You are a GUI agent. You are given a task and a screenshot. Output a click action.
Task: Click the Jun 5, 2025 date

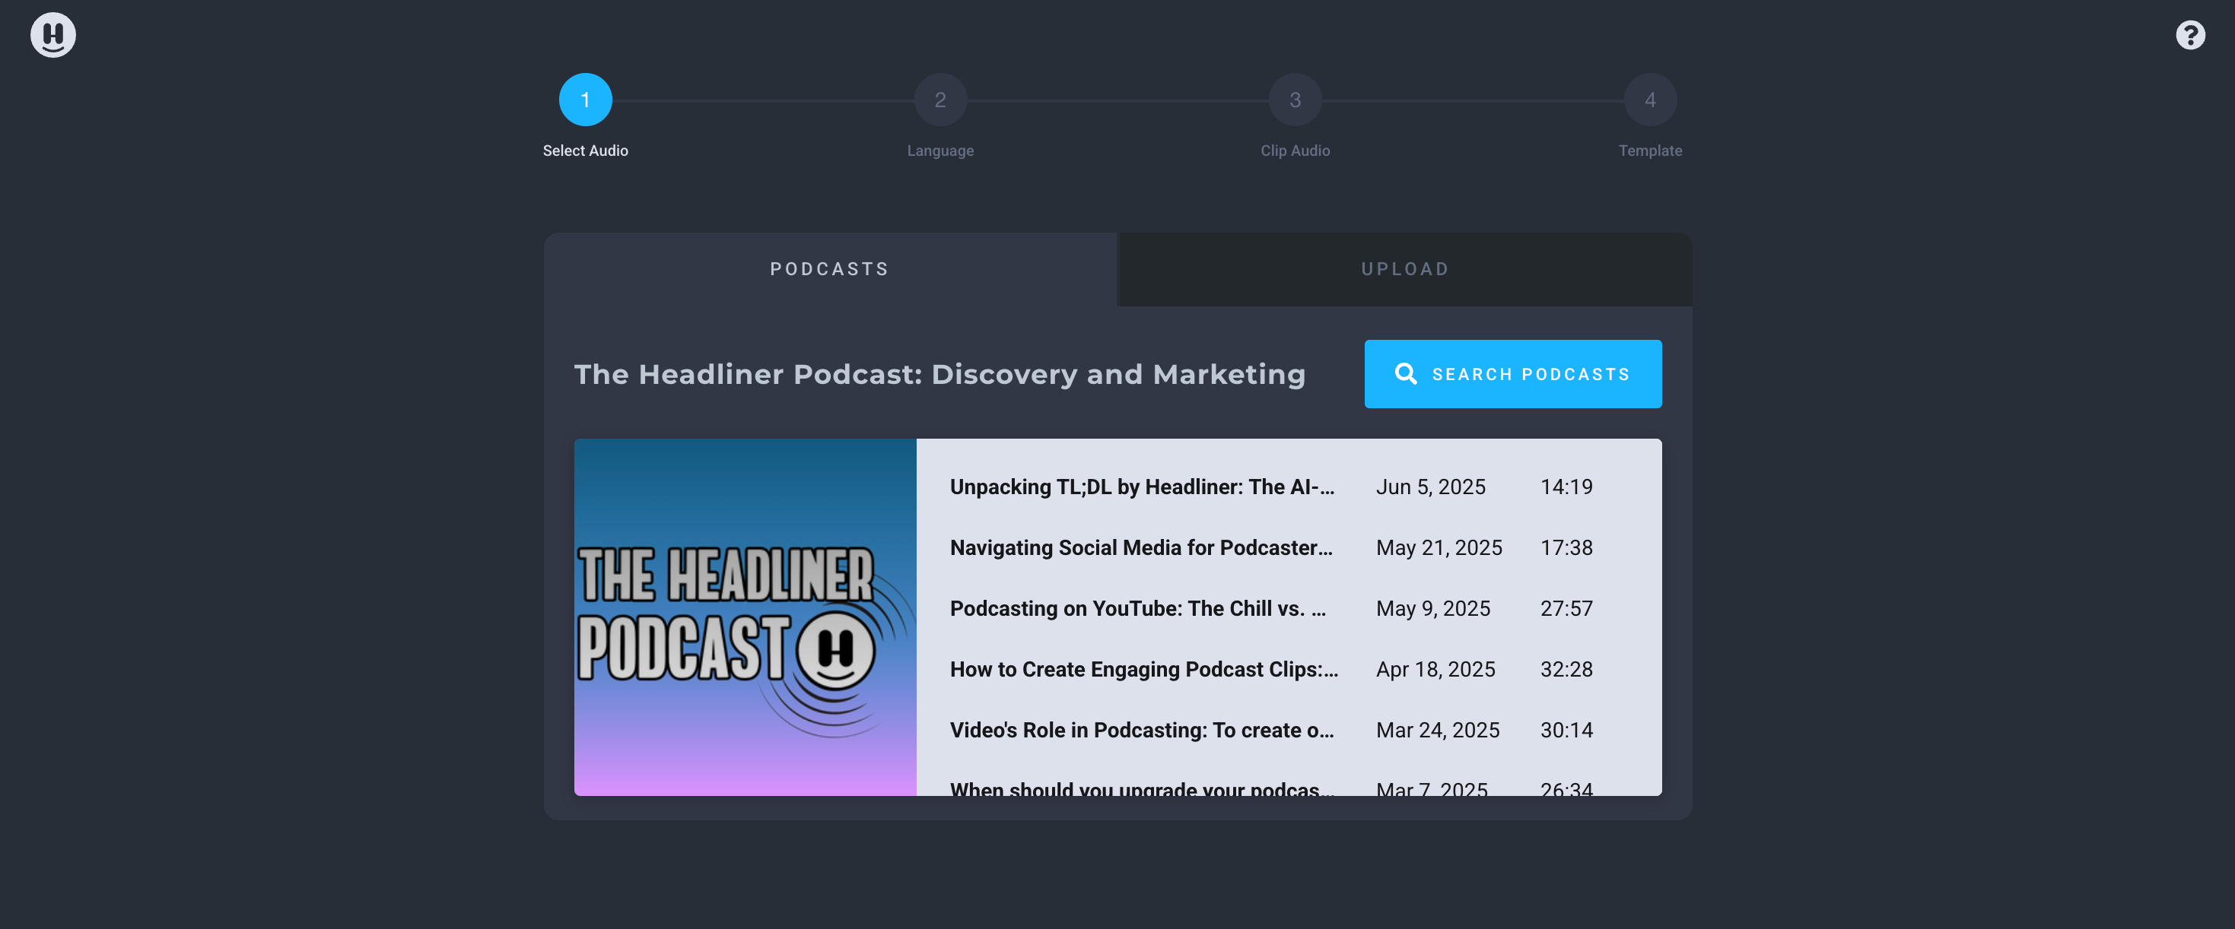[1431, 487]
